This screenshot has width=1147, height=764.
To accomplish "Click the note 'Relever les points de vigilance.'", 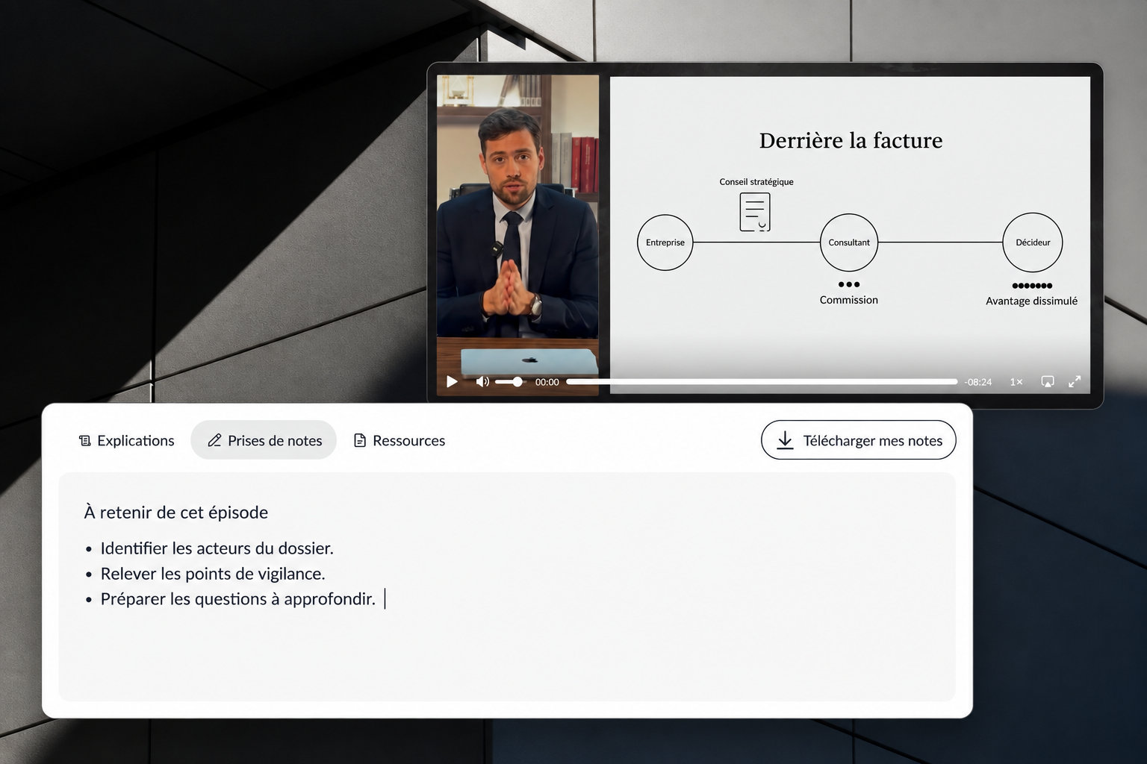I will [213, 574].
